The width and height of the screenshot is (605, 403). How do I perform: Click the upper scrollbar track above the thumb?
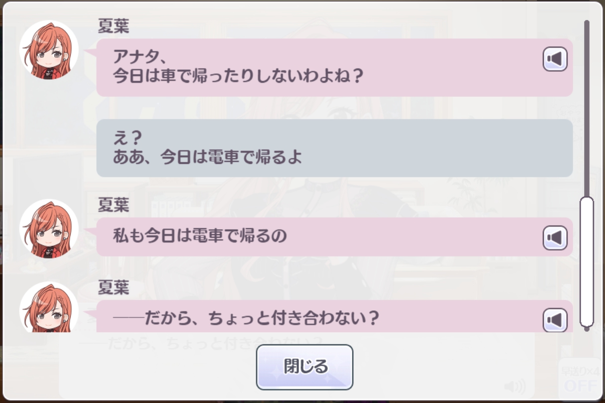[587, 108]
